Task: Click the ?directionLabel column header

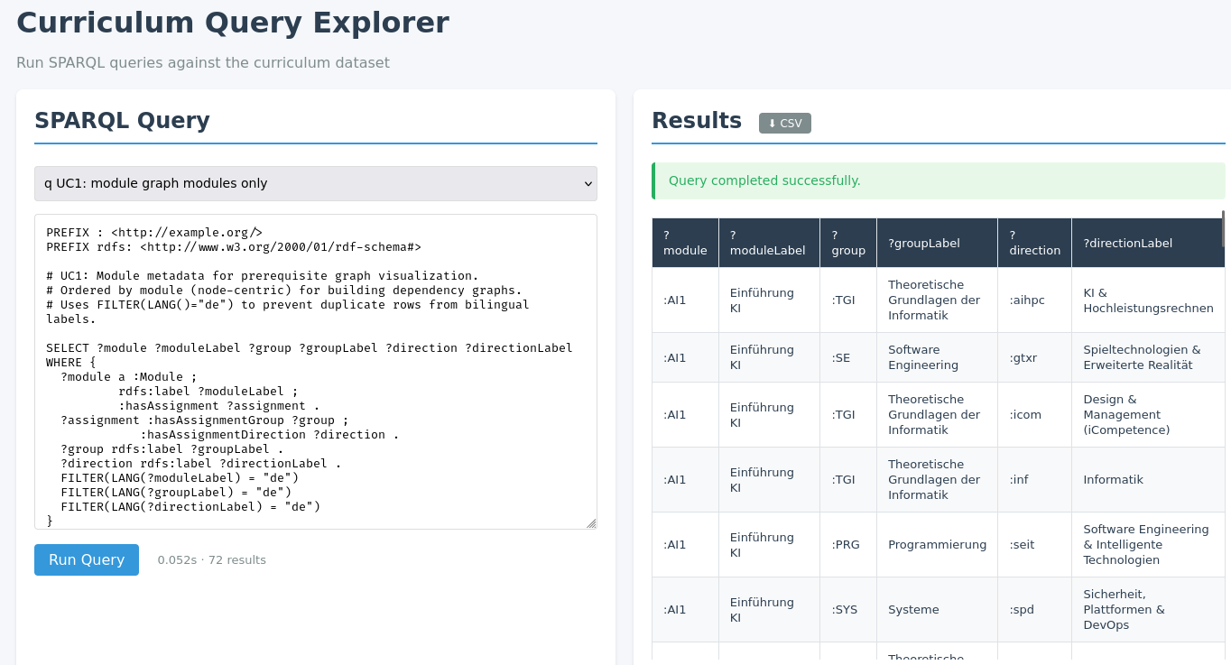Action: click(1148, 243)
